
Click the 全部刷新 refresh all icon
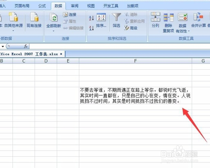(54, 17)
